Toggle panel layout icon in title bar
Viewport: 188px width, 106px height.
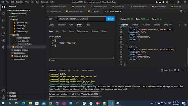coord(160,2)
